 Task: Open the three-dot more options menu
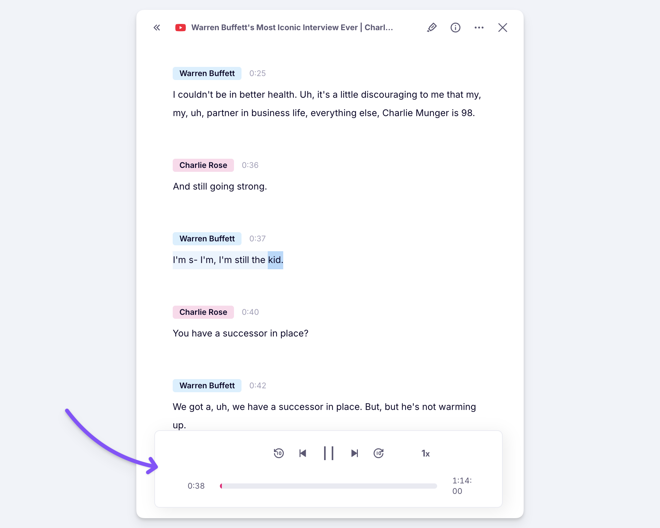[x=479, y=28]
